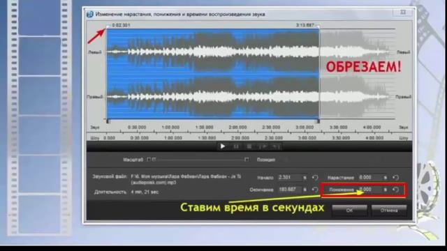Viewport: 447px width, 251px height.
Task: Cancel the dialog with Отмена
Action: point(389,211)
